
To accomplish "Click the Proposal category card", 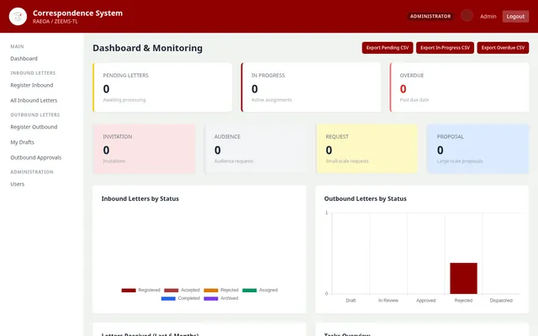I will click(x=478, y=149).
